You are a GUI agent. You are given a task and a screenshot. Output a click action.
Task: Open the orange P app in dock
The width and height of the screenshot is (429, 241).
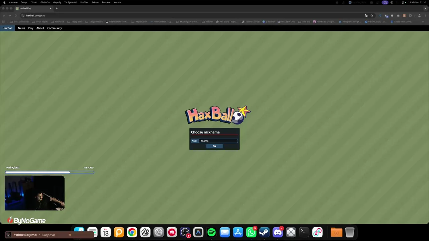(x=119, y=232)
